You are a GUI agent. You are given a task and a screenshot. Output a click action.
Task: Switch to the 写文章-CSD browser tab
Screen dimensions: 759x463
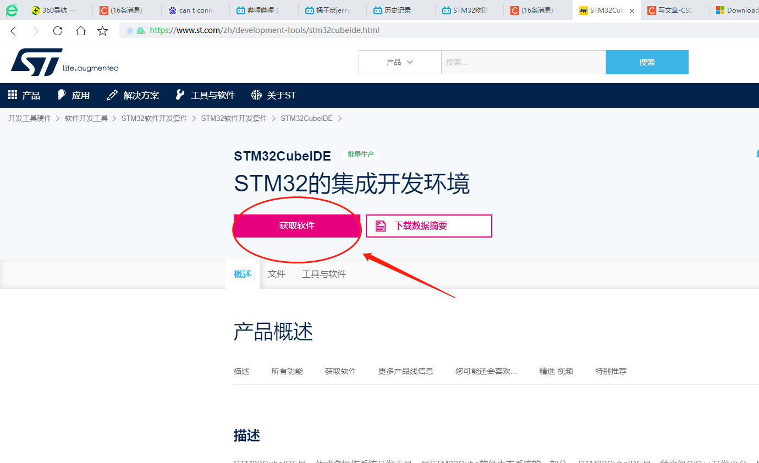pos(674,10)
